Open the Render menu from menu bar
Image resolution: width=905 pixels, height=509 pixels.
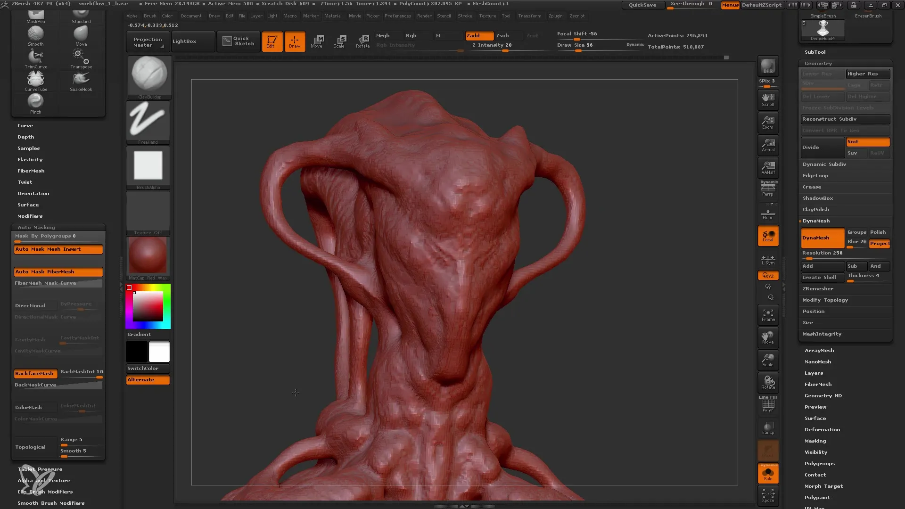click(x=423, y=17)
